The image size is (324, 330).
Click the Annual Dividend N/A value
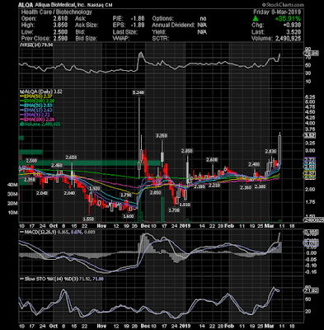click(202, 26)
